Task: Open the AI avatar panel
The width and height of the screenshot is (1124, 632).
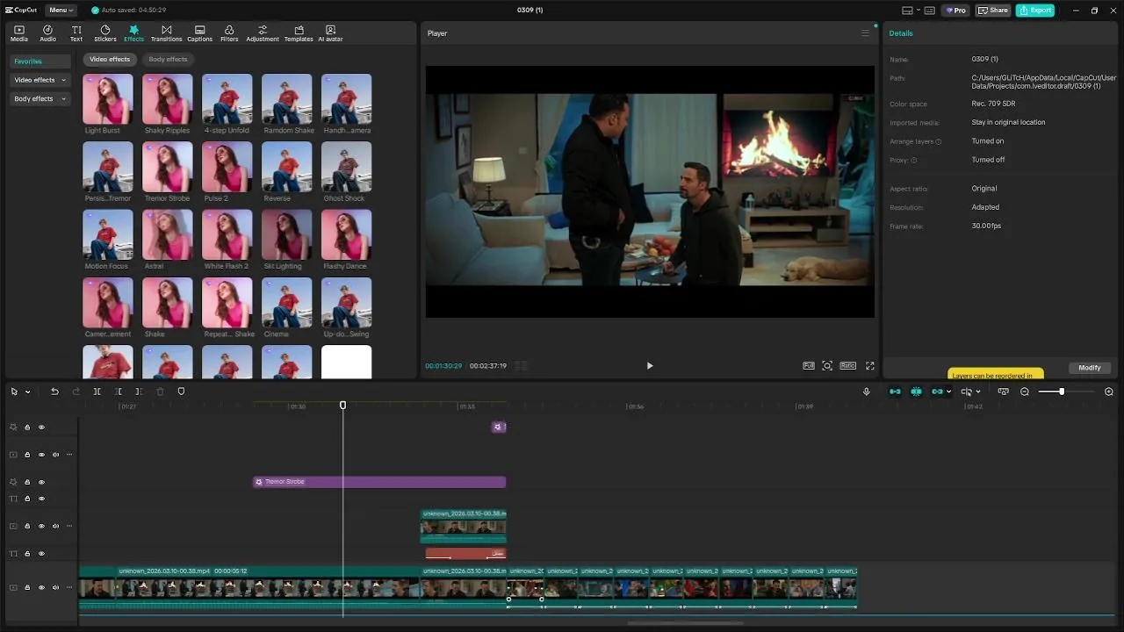Action: (330, 33)
